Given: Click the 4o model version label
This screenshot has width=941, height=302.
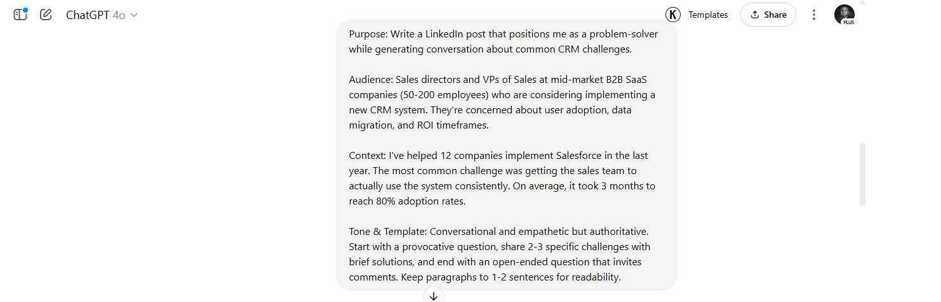Looking at the screenshot, I should pos(119,15).
